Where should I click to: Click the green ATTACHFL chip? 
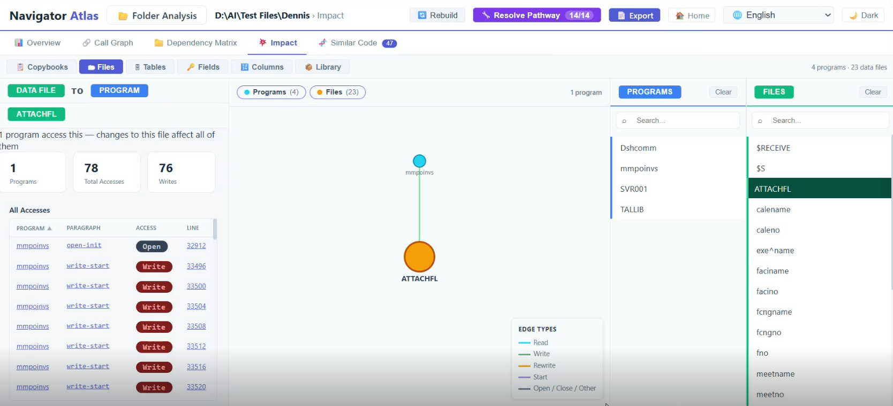point(36,114)
